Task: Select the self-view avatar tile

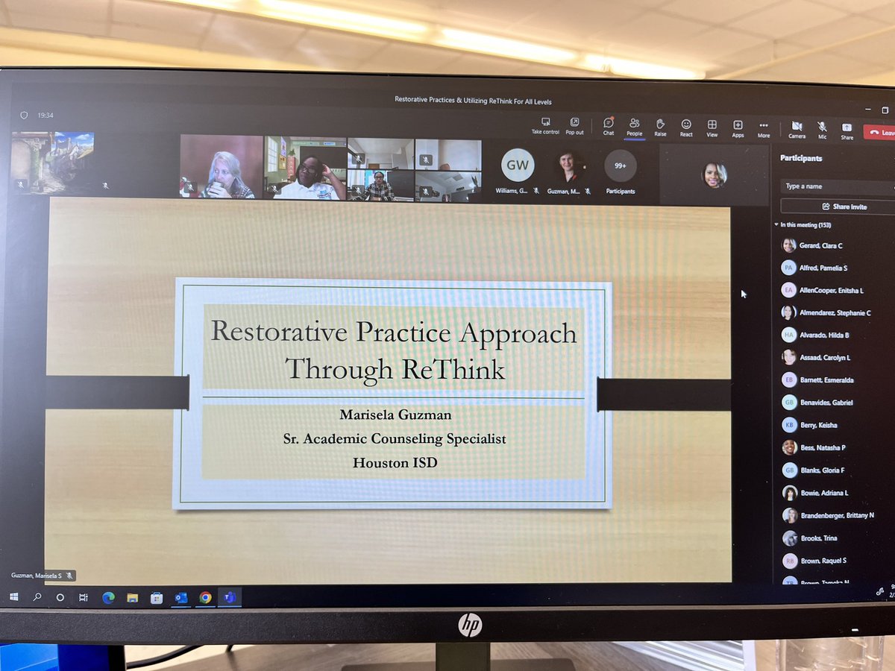Action: (x=715, y=175)
